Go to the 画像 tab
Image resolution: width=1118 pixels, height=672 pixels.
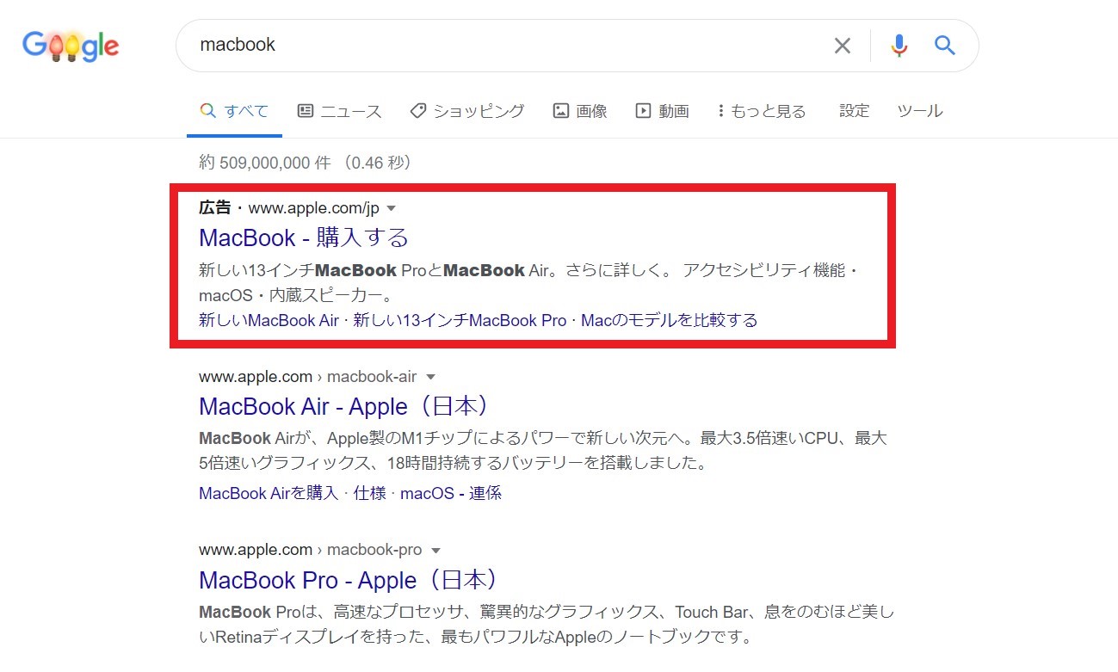(x=580, y=111)
